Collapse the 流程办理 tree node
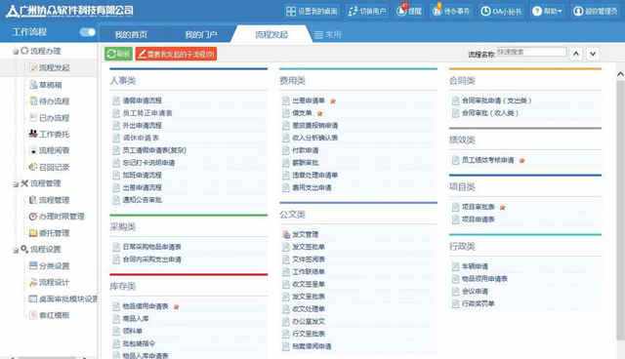Screen dimensions: 625x359 (16, 52)
